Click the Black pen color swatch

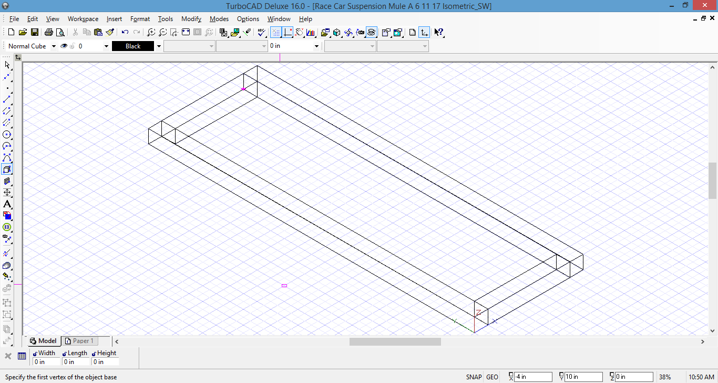point(134,46)
